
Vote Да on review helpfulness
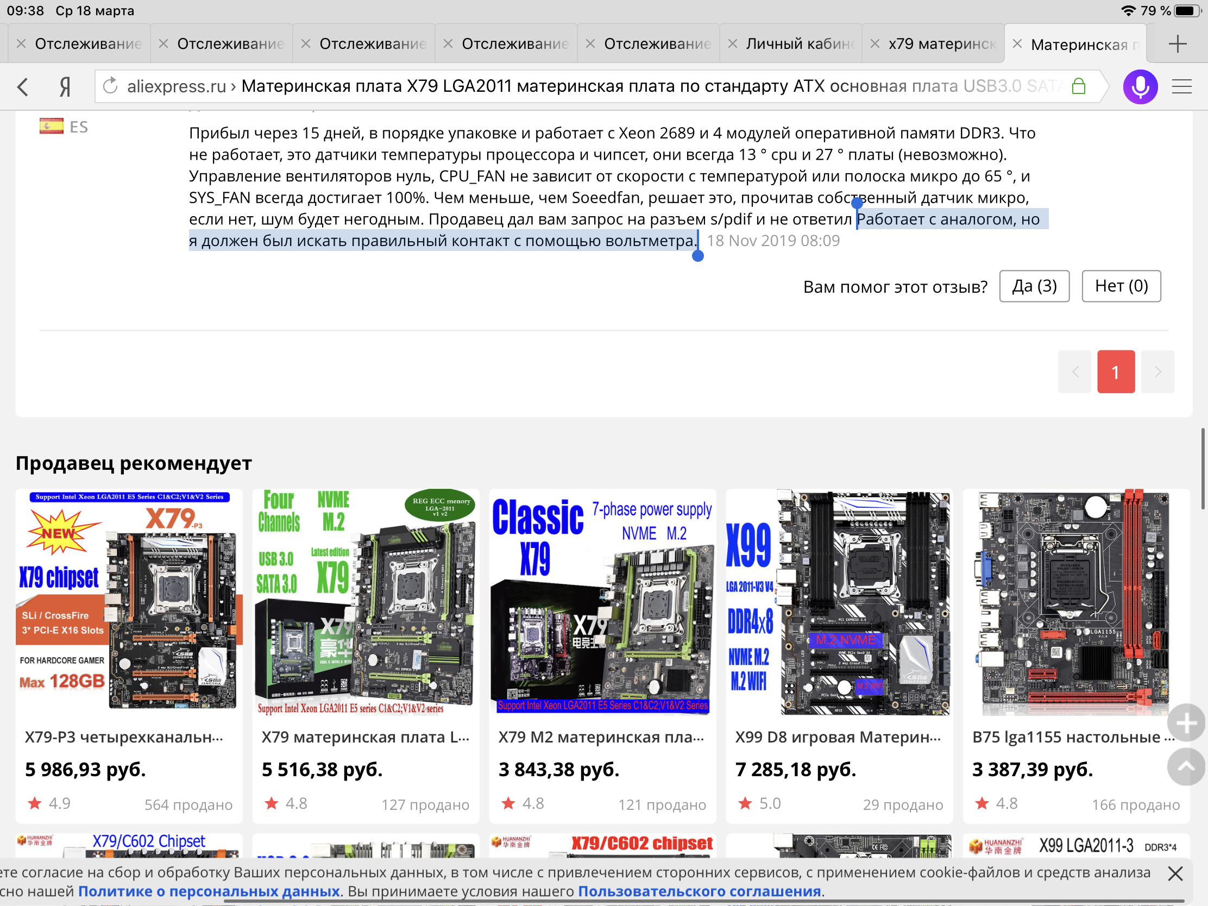click(x=1034, y=286)
